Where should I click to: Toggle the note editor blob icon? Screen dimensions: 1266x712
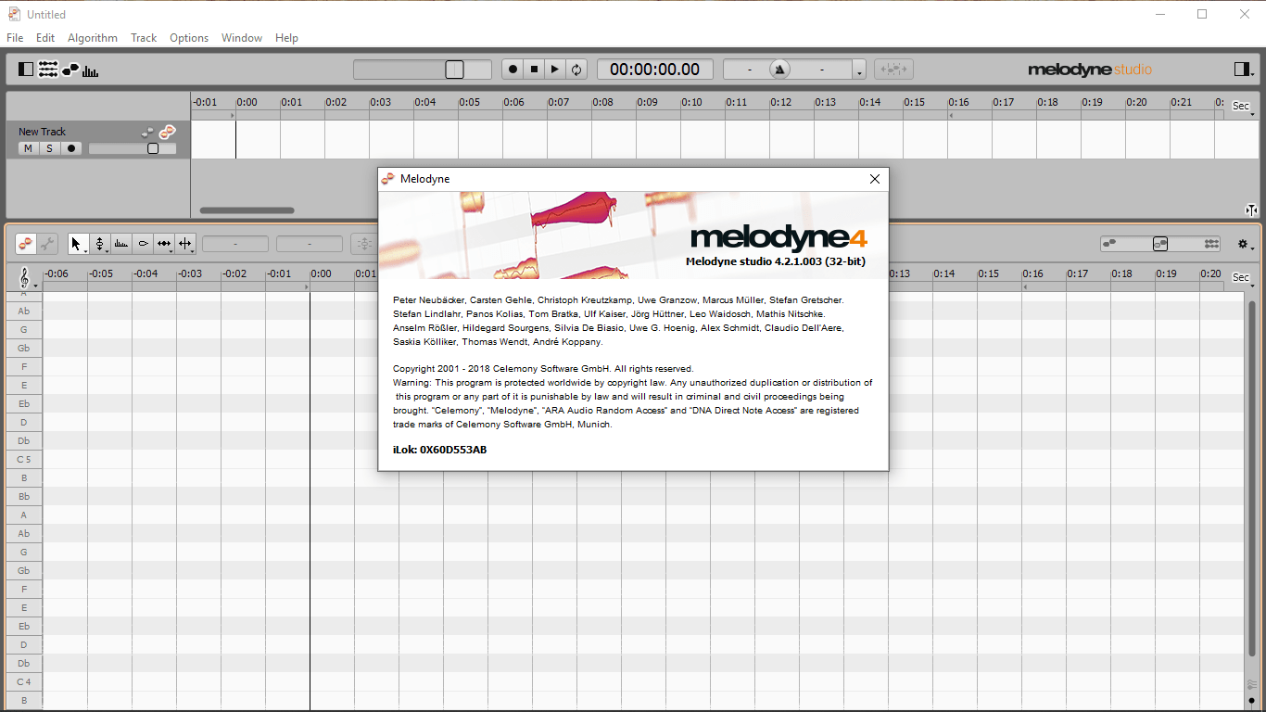tap(71, 70)
